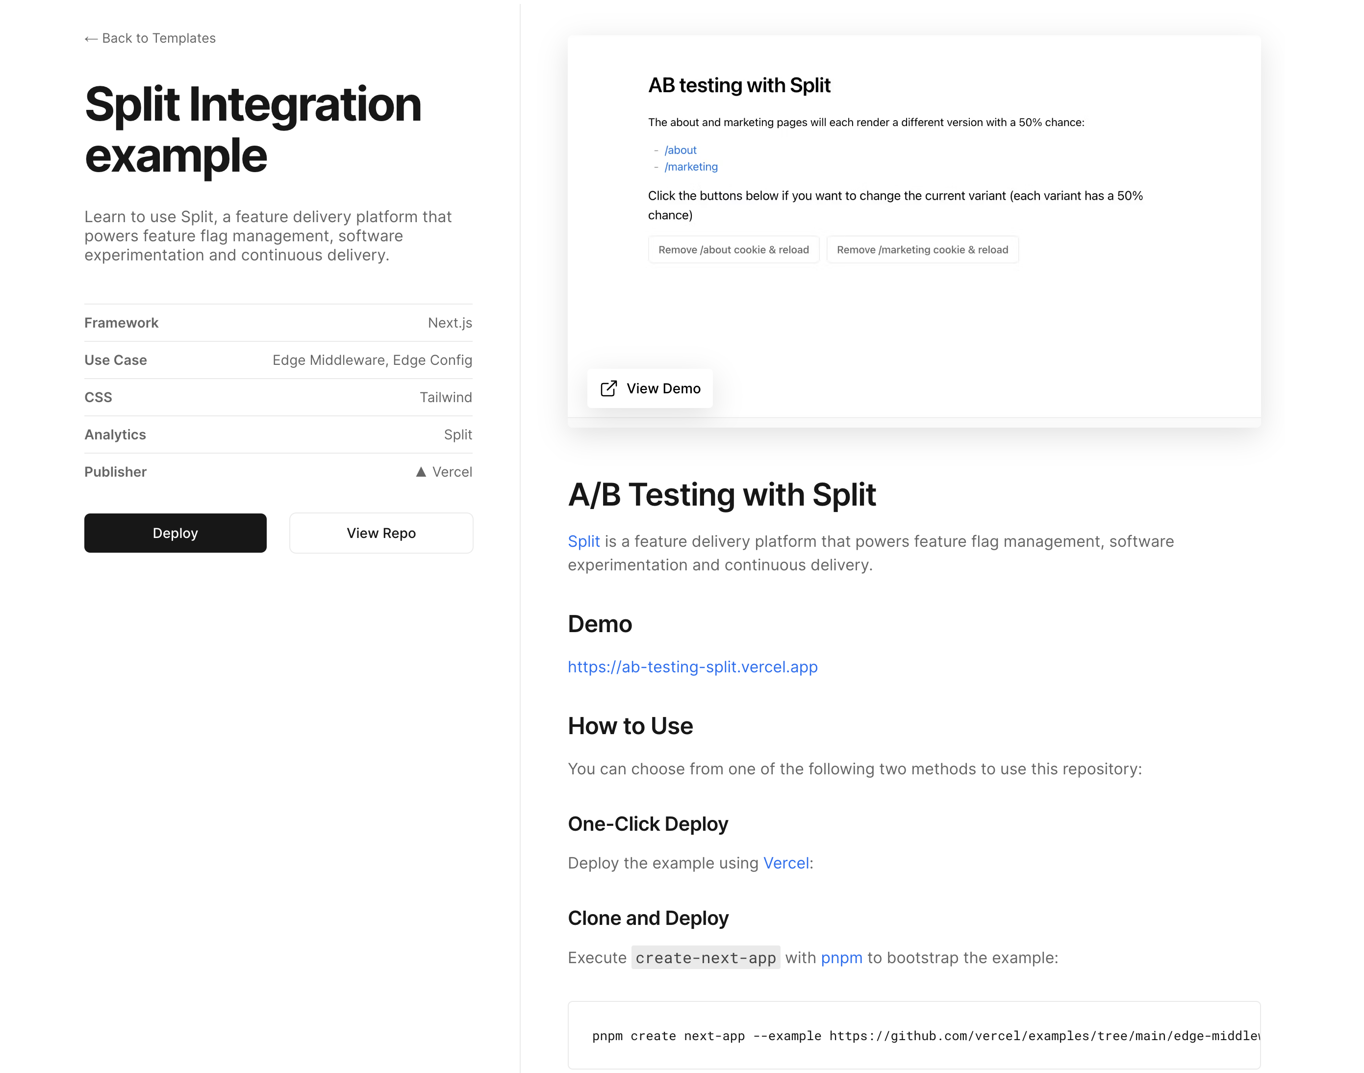Click the Use Case label
The height and width of the screenshot is (1073, 1364).
(x=116, y=360)
